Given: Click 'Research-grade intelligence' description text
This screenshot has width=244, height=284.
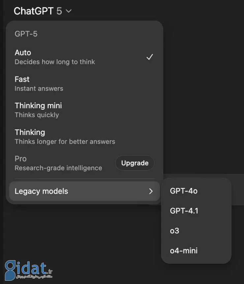Looking at the screenshot, I should tap(58, 168).
